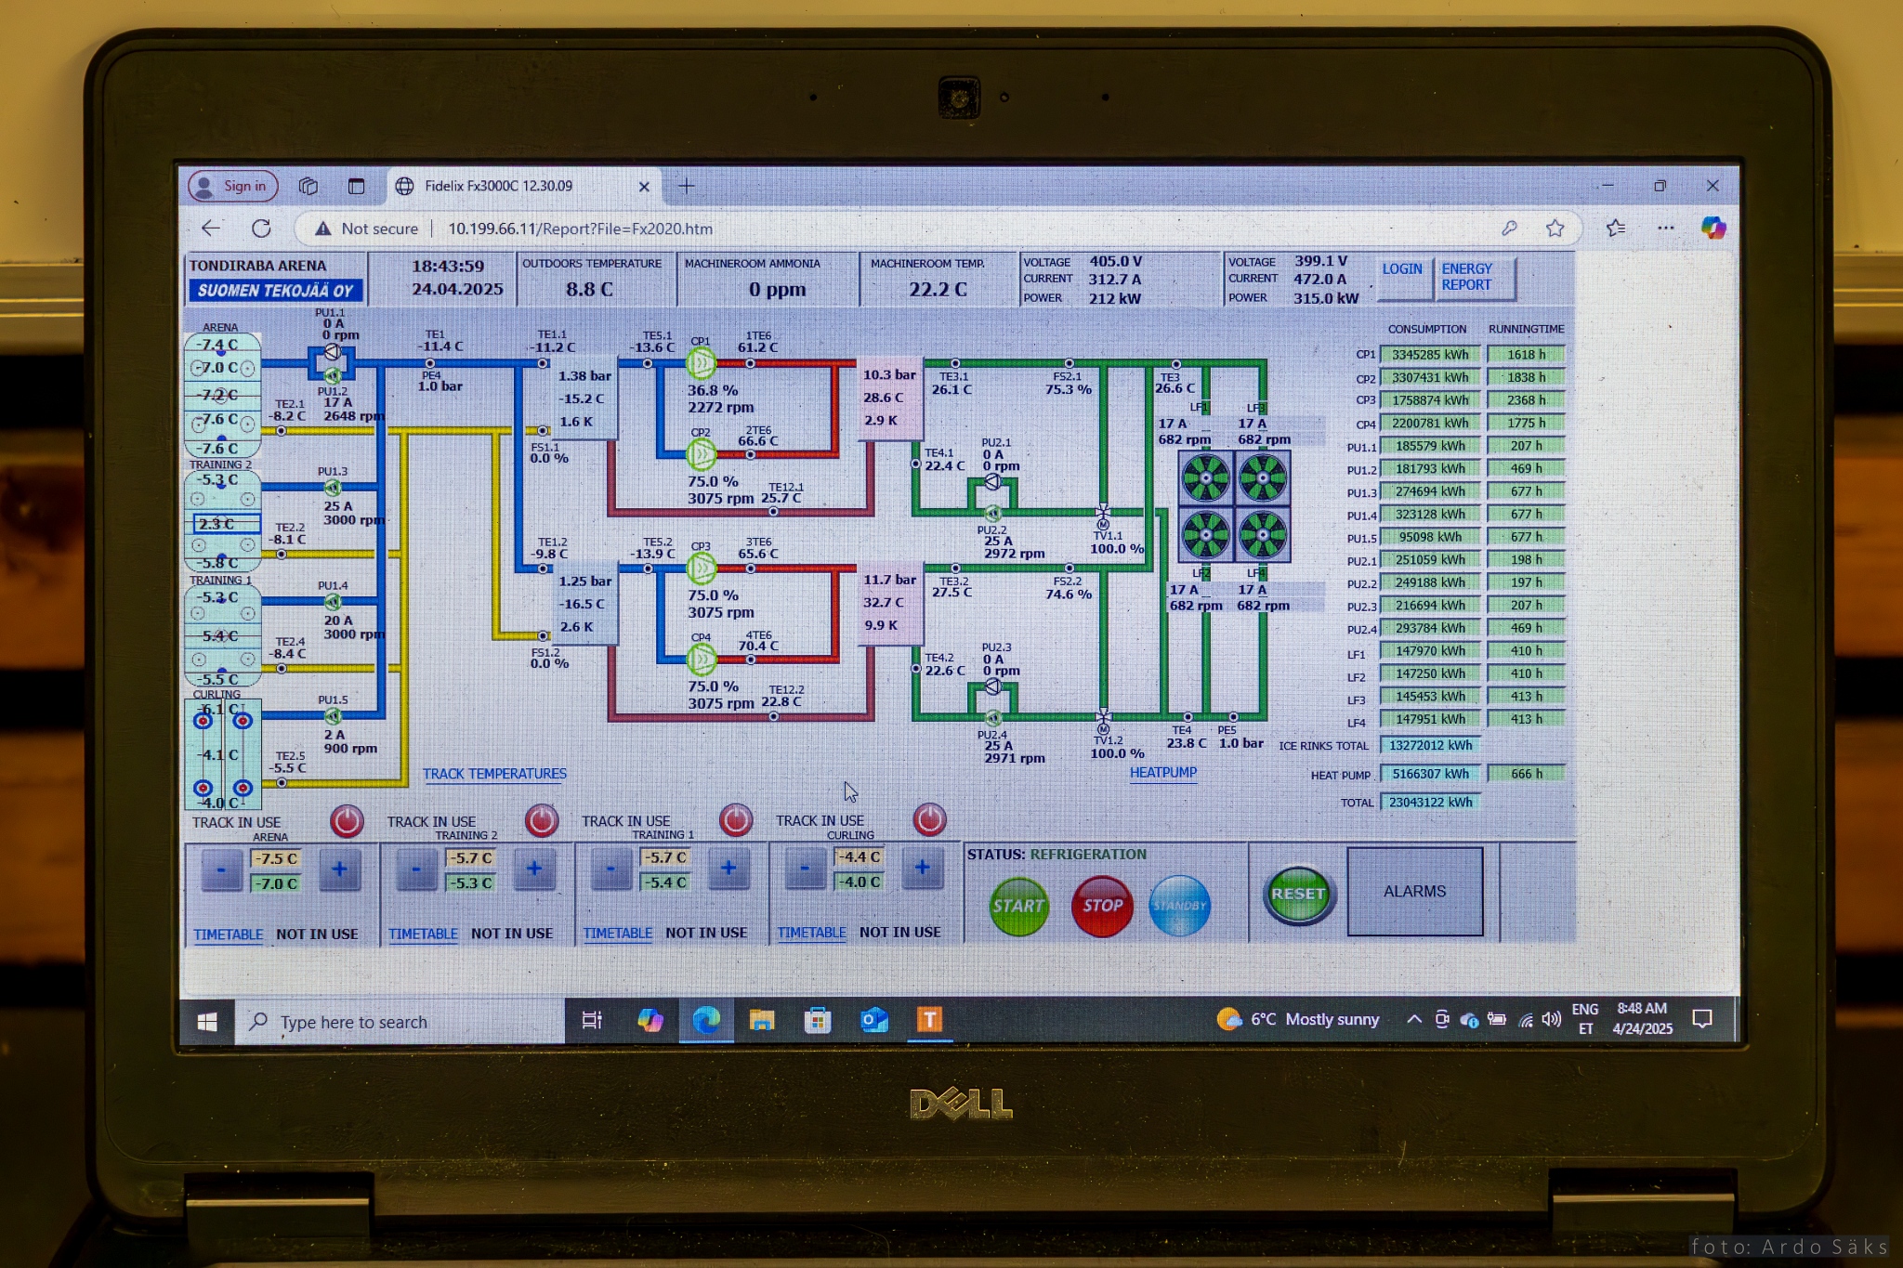1903x1268 pixels.
Task: Decrease the Training 1 setpoint with the minus button
Action: click(610, 869)
